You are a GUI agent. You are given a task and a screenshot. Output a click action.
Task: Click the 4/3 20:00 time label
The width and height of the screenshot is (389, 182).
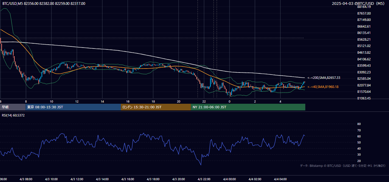(x=178, y=179)
